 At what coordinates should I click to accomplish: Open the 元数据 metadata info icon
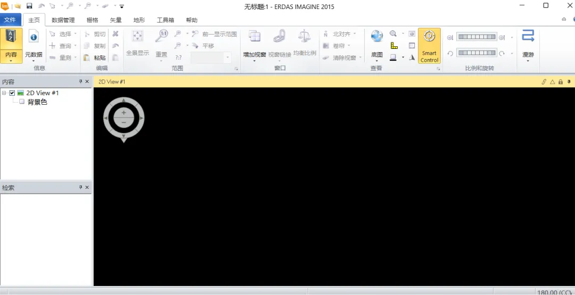pos(34,37)
